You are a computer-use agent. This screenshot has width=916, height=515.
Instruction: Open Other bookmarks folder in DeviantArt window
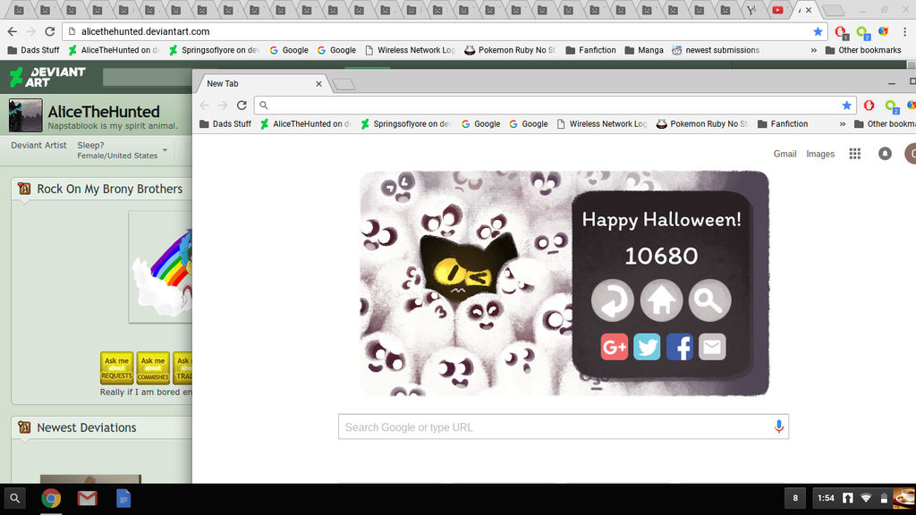(x=863, y=50)
